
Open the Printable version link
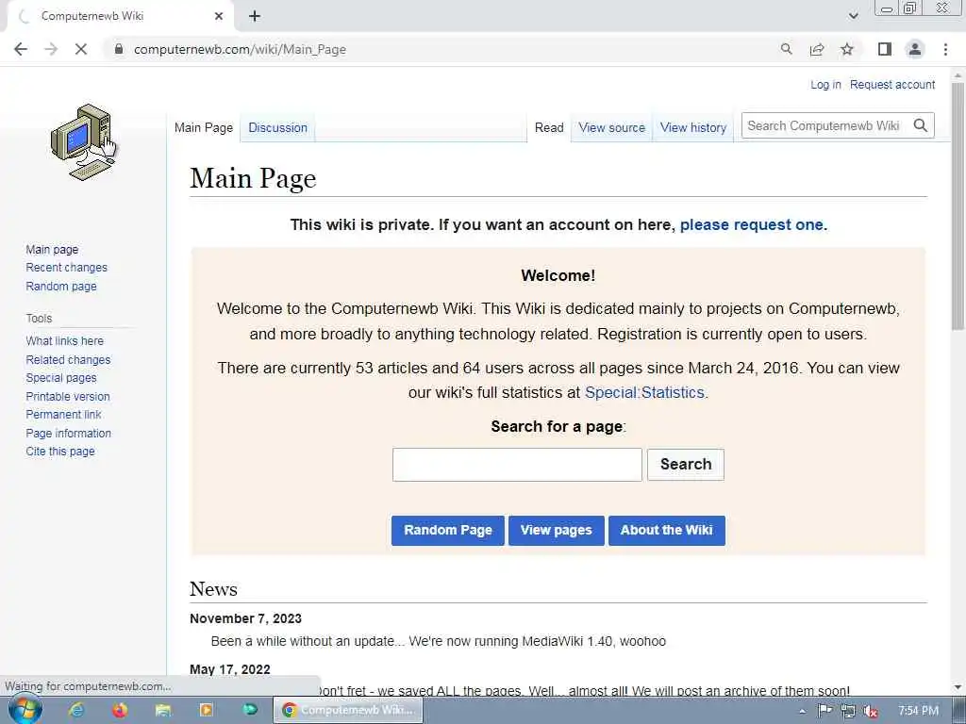(68, 396)
